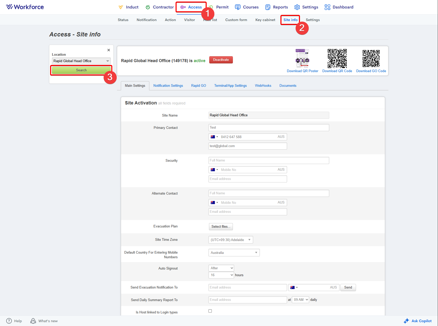Close the Location search panel
Viewport: 438px width, 326px height.
click(x=108, y=50)
